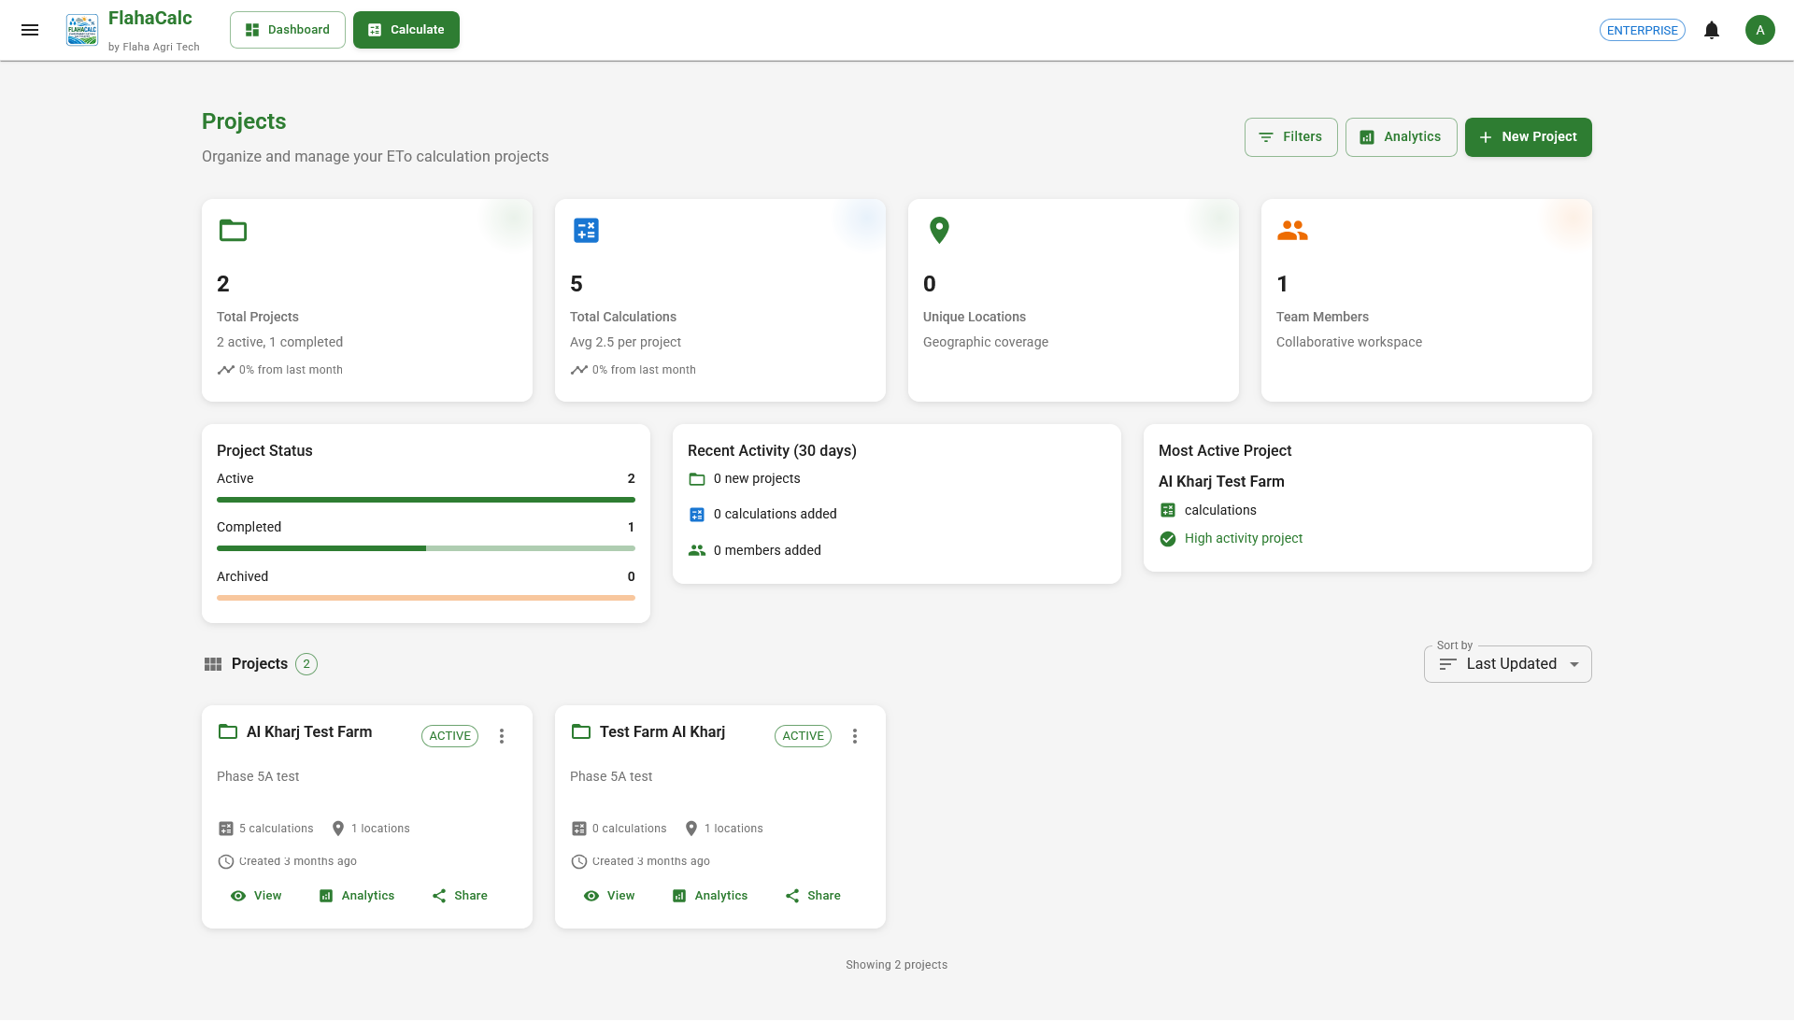Image resolution: width=1794 pixels, height=1021 pixels.
Task: Click the Team Members people icon
Action: pyautogui.click(x=1292, y=230)
